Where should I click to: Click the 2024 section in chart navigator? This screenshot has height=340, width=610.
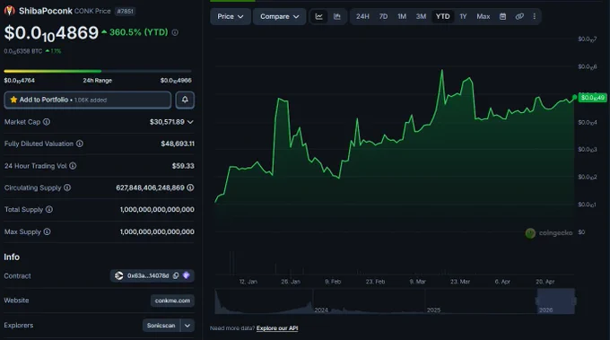(369, 301)
